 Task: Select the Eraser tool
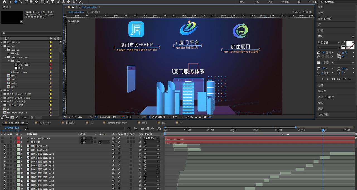point(69,2)
